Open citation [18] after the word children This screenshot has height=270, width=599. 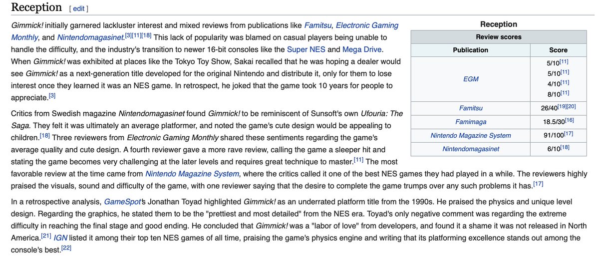tap(44, 135)
